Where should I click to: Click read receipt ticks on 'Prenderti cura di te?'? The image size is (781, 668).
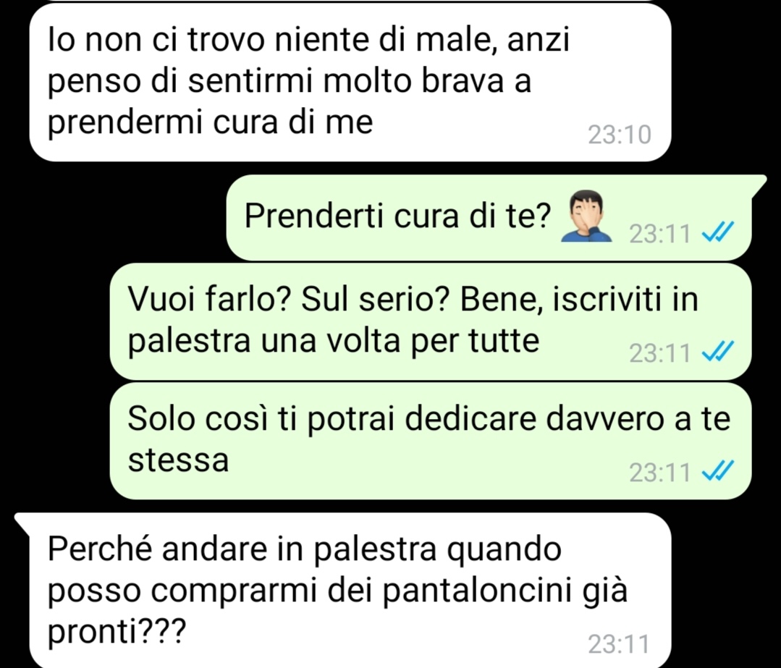pos(718,232)
